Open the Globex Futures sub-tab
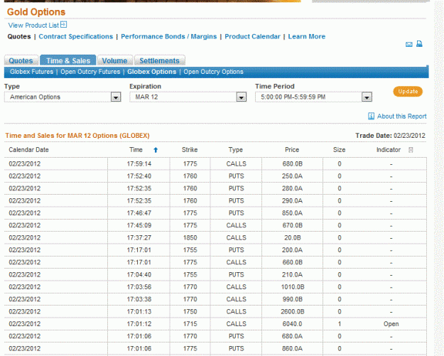Viewport: 444px width, 356px height. (x=31, y=72)
